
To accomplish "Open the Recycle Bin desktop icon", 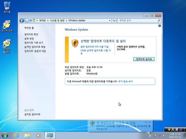I will coord(7,7).
